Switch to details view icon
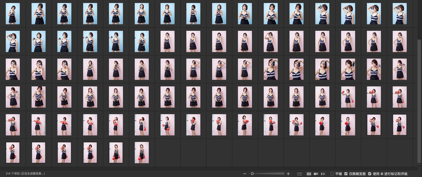The height and width of the screenshot is (177, 422). (x=316, y=174)
